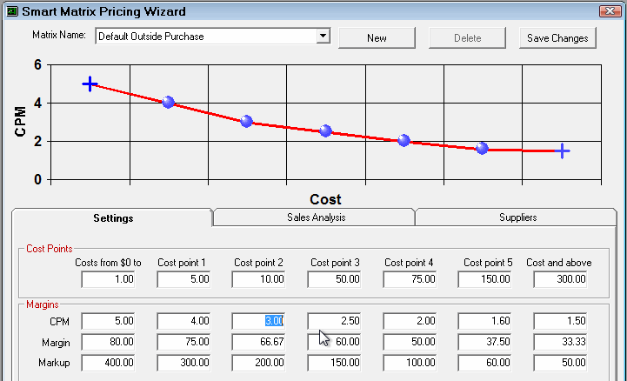
Task: Click the highlighted CPM field 3.00
Action: click(258, 321)
